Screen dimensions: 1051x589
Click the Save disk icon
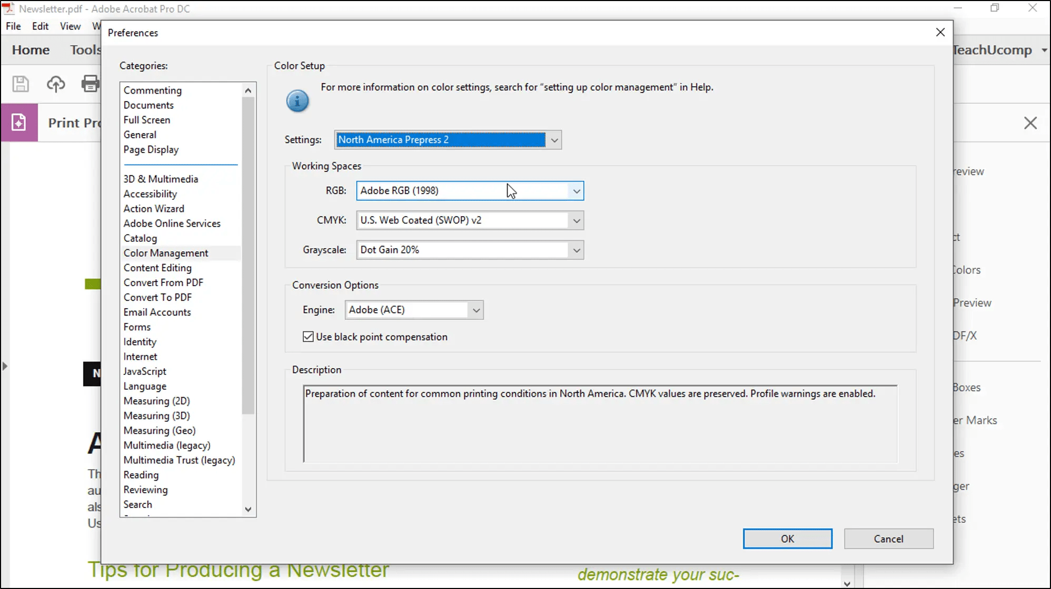[21, 84]
